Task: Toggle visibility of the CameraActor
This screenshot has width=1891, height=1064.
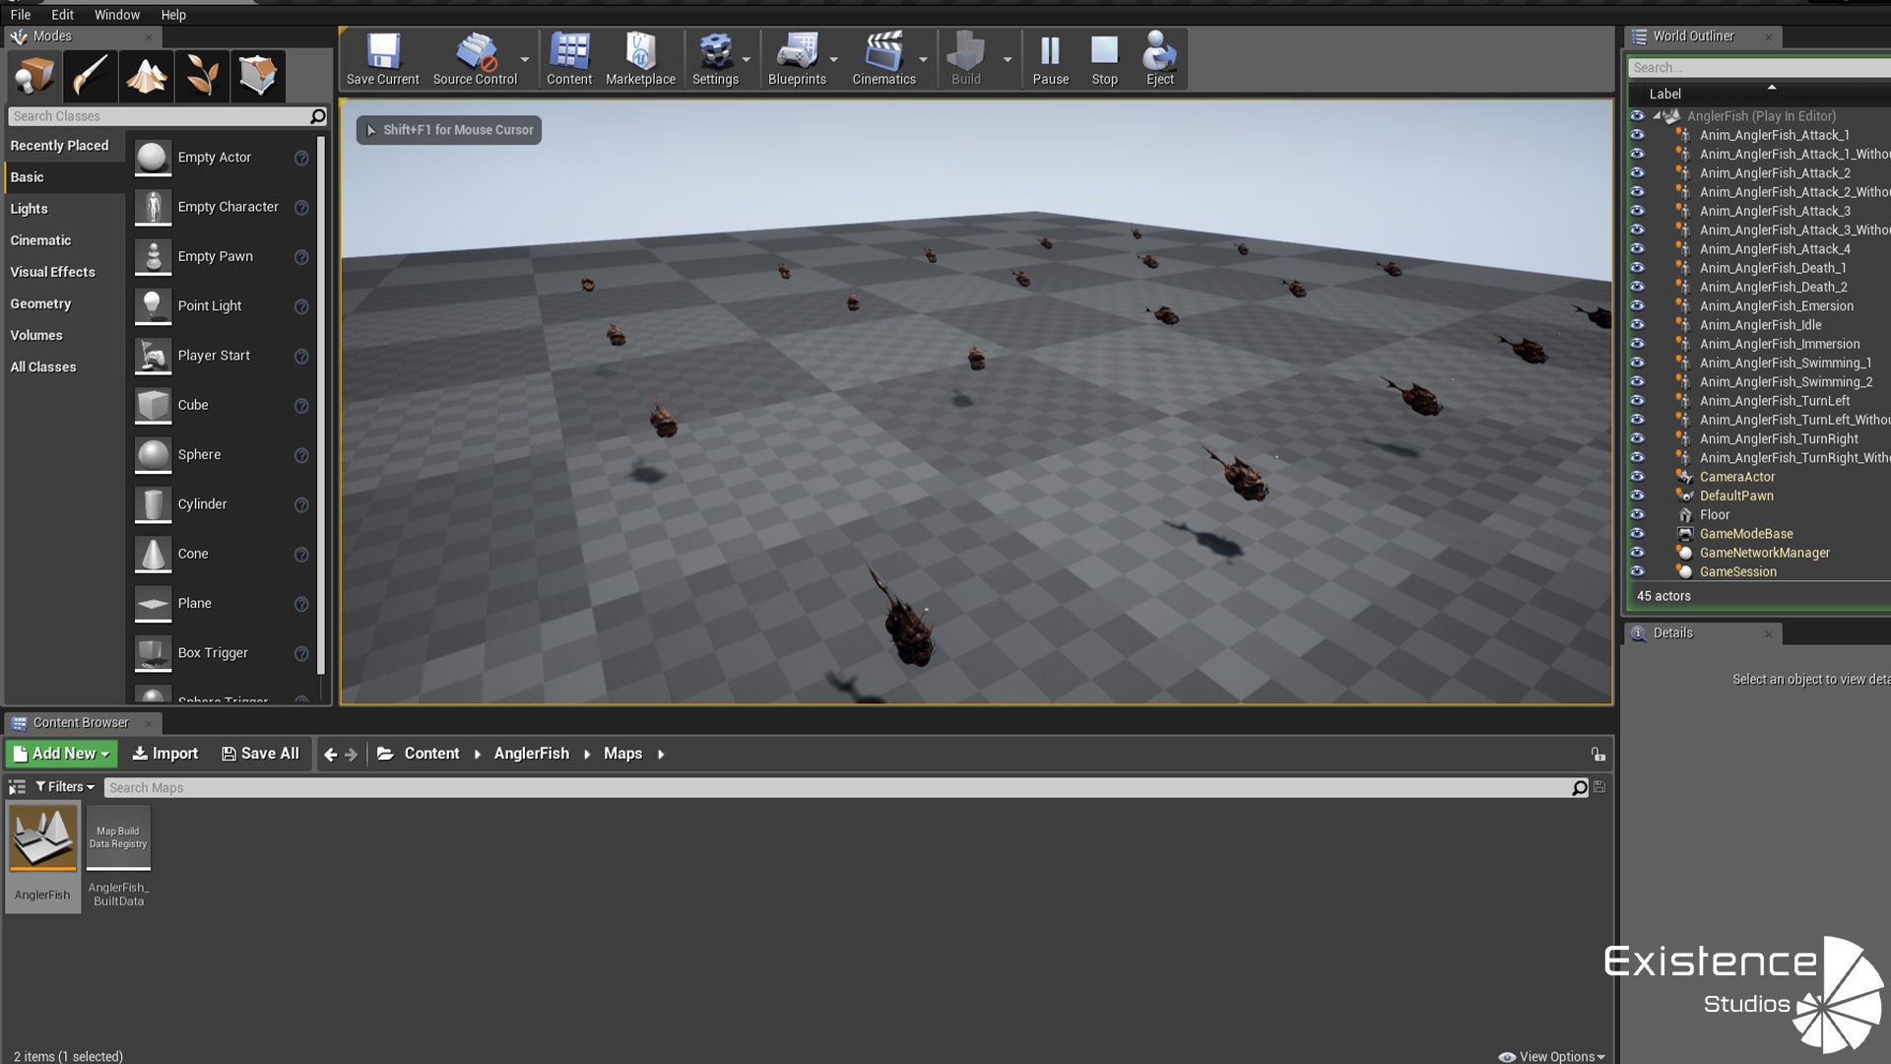Action: [x=1637, y=477]
